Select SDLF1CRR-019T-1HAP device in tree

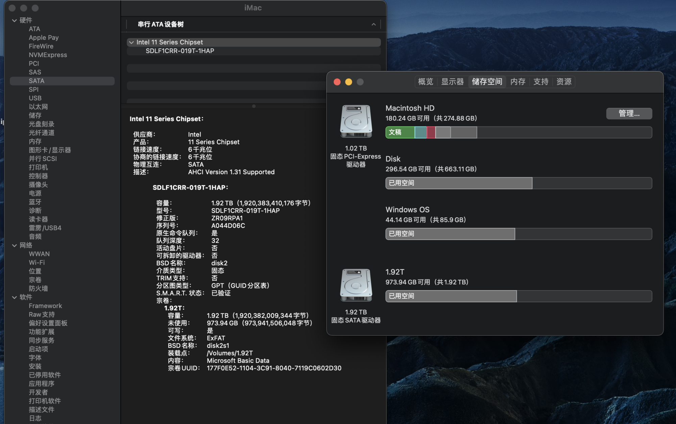[x=180, y=51]
